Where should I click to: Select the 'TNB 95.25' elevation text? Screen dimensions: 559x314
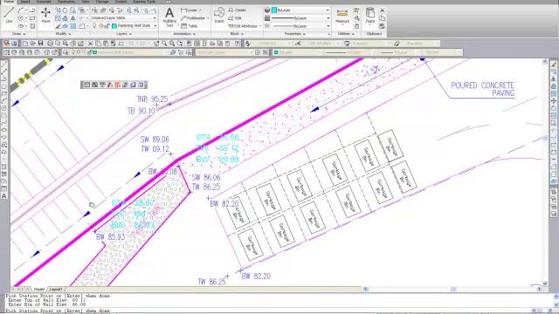click(152, 99)
